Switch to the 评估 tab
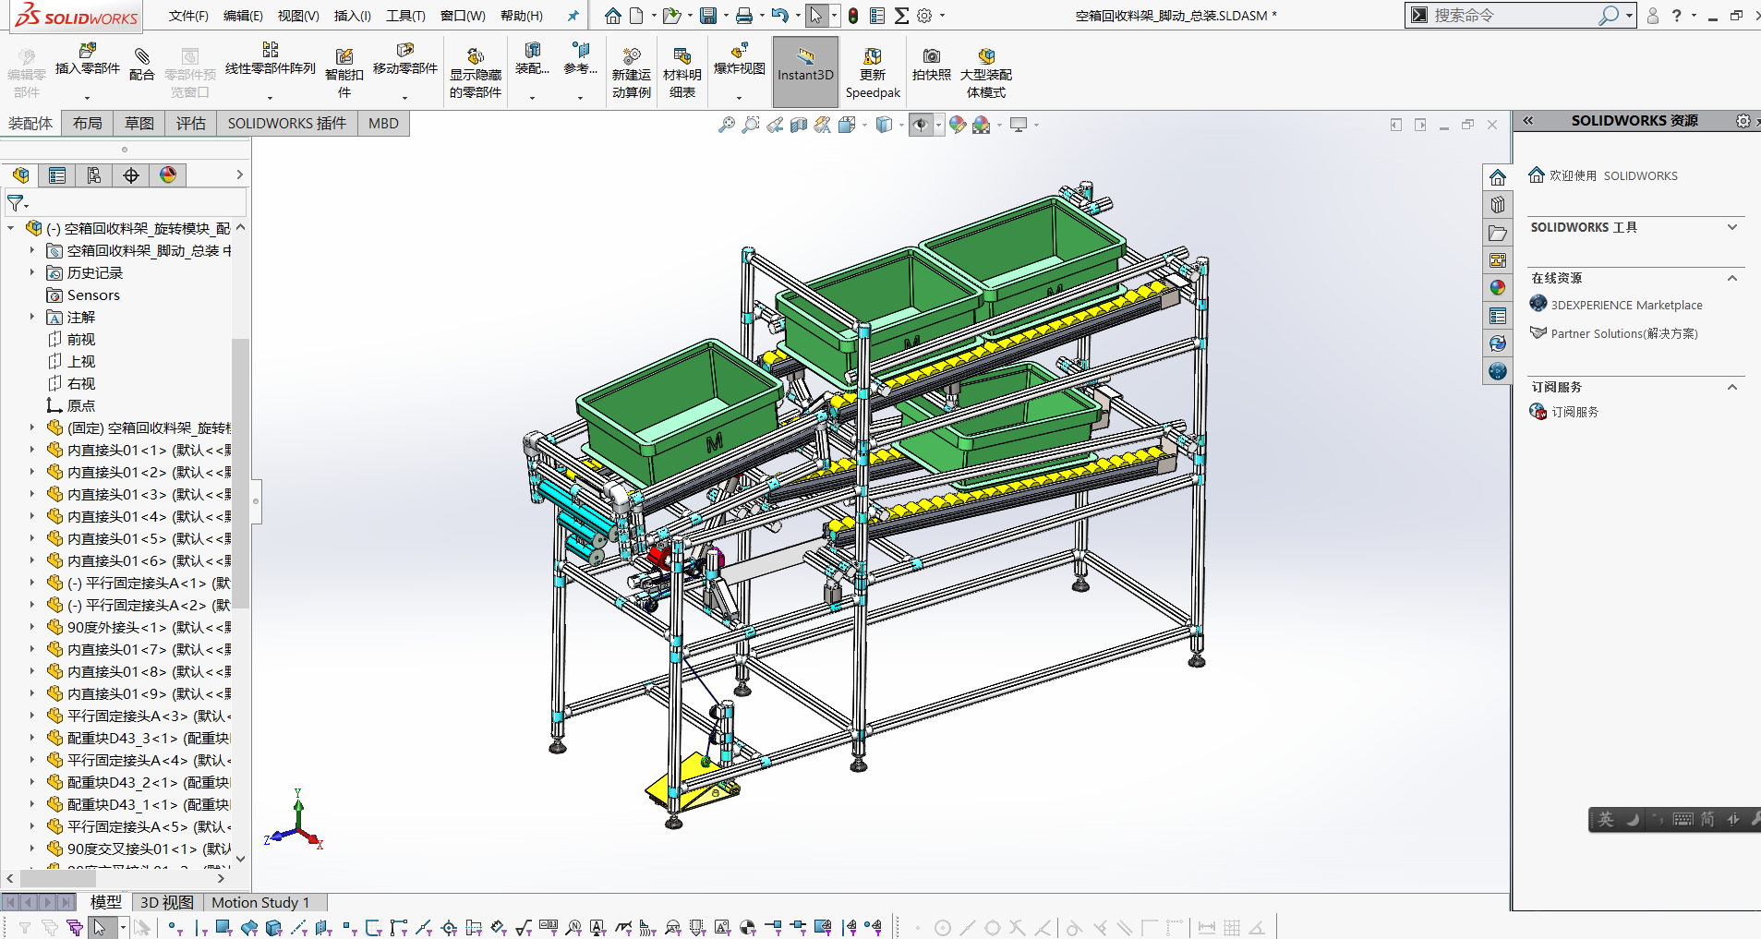 pos(191,124)
